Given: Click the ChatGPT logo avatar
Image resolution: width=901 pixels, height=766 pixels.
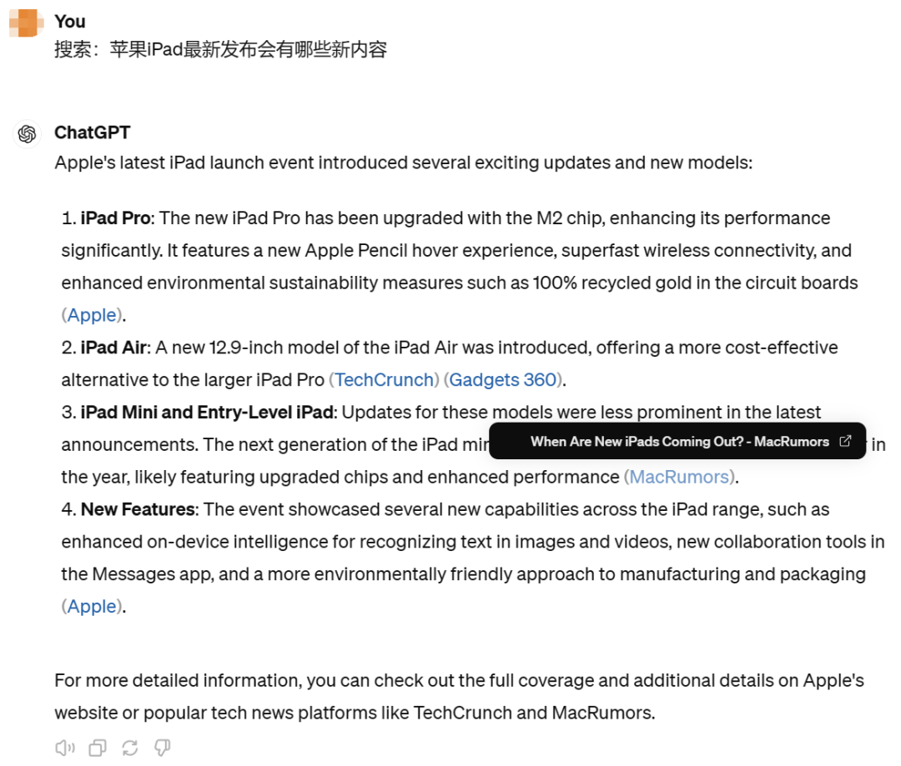Looking at the screenshot, I should tap(27, 133).
